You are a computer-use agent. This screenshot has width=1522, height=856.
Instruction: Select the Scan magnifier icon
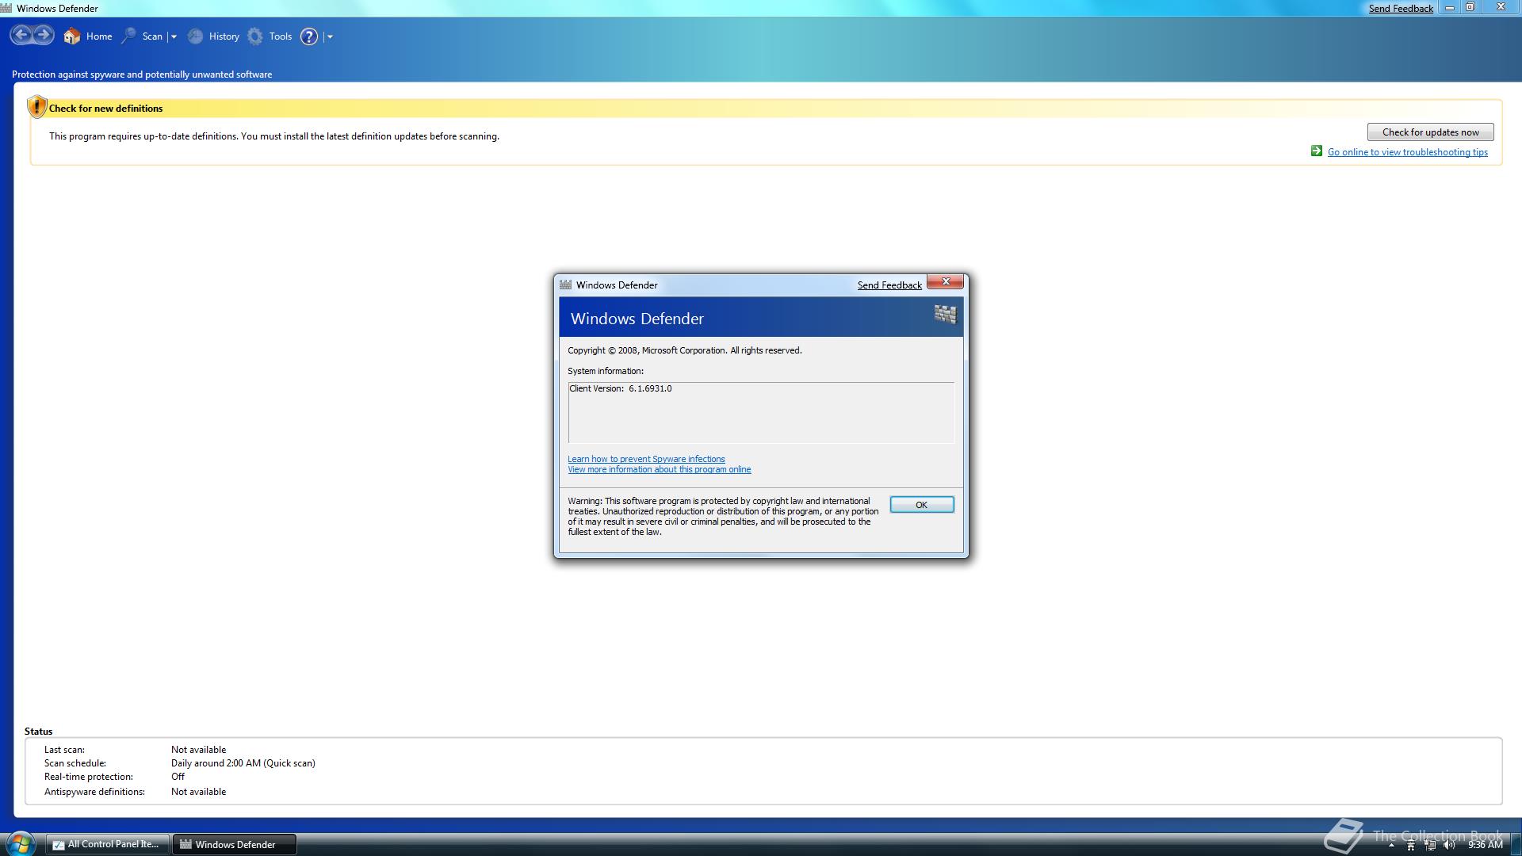(128, 36)
